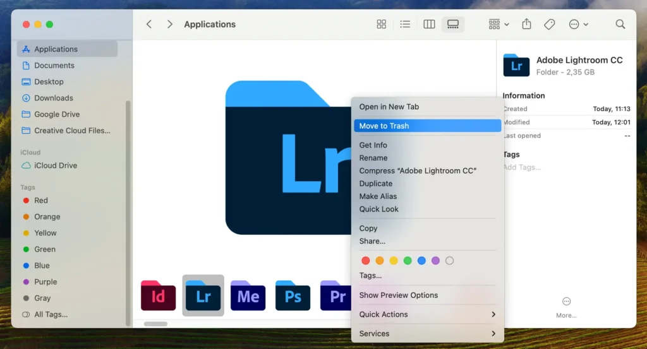
Task: Switch to column view
Action: pyautogui.click(x=429, y=25)
